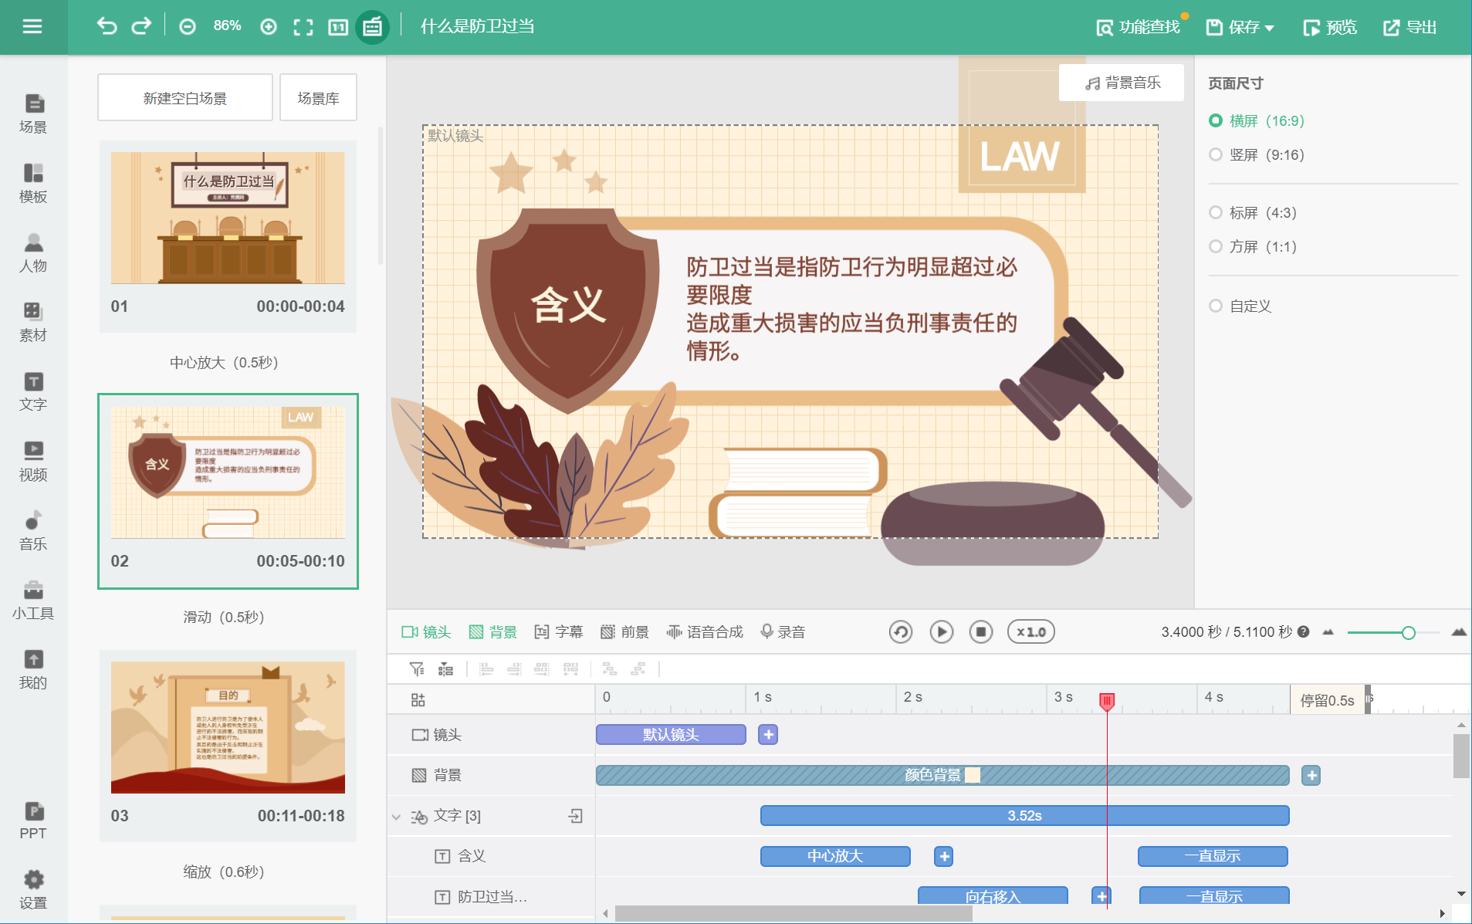This screenshot has width=1472, height=924.
Task: Select scene 03 thumbnail
Action: click(x=228, y=727)
